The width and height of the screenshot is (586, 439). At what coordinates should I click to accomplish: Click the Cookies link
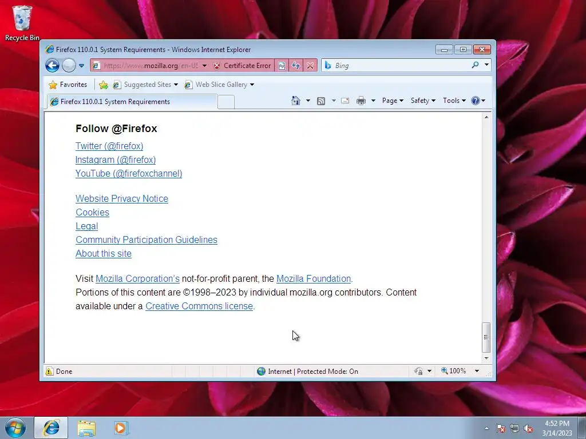click(x=92, y=213)
